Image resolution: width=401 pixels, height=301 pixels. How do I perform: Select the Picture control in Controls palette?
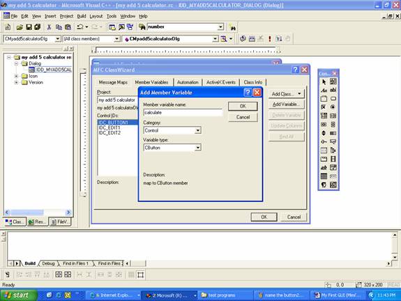point(333,82)
